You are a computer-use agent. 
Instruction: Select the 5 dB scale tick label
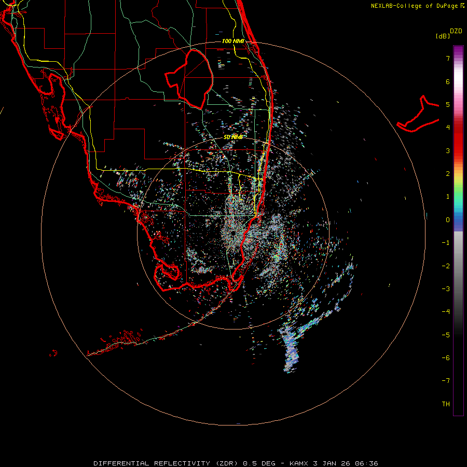click(448, 104)
